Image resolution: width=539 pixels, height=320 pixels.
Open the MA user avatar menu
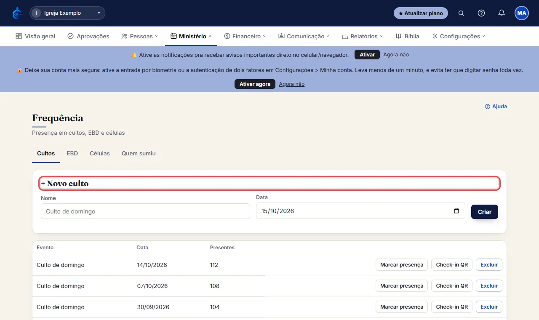coord(522,13)
